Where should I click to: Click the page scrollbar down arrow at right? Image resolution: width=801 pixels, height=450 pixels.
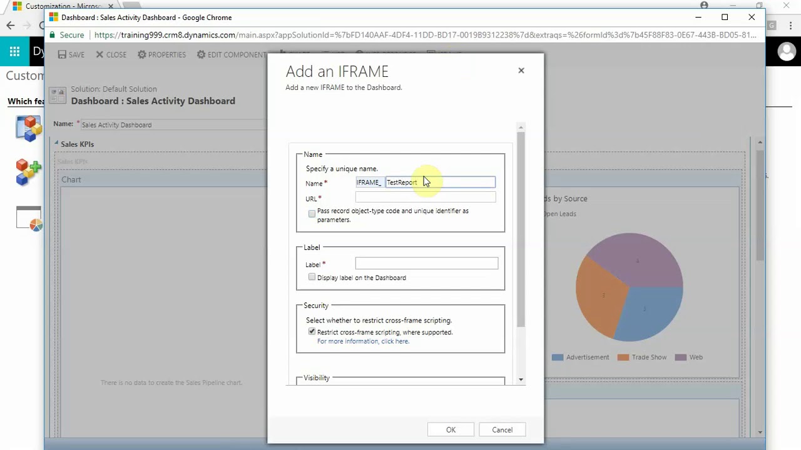pyautogui.click(x=760, y=432)
